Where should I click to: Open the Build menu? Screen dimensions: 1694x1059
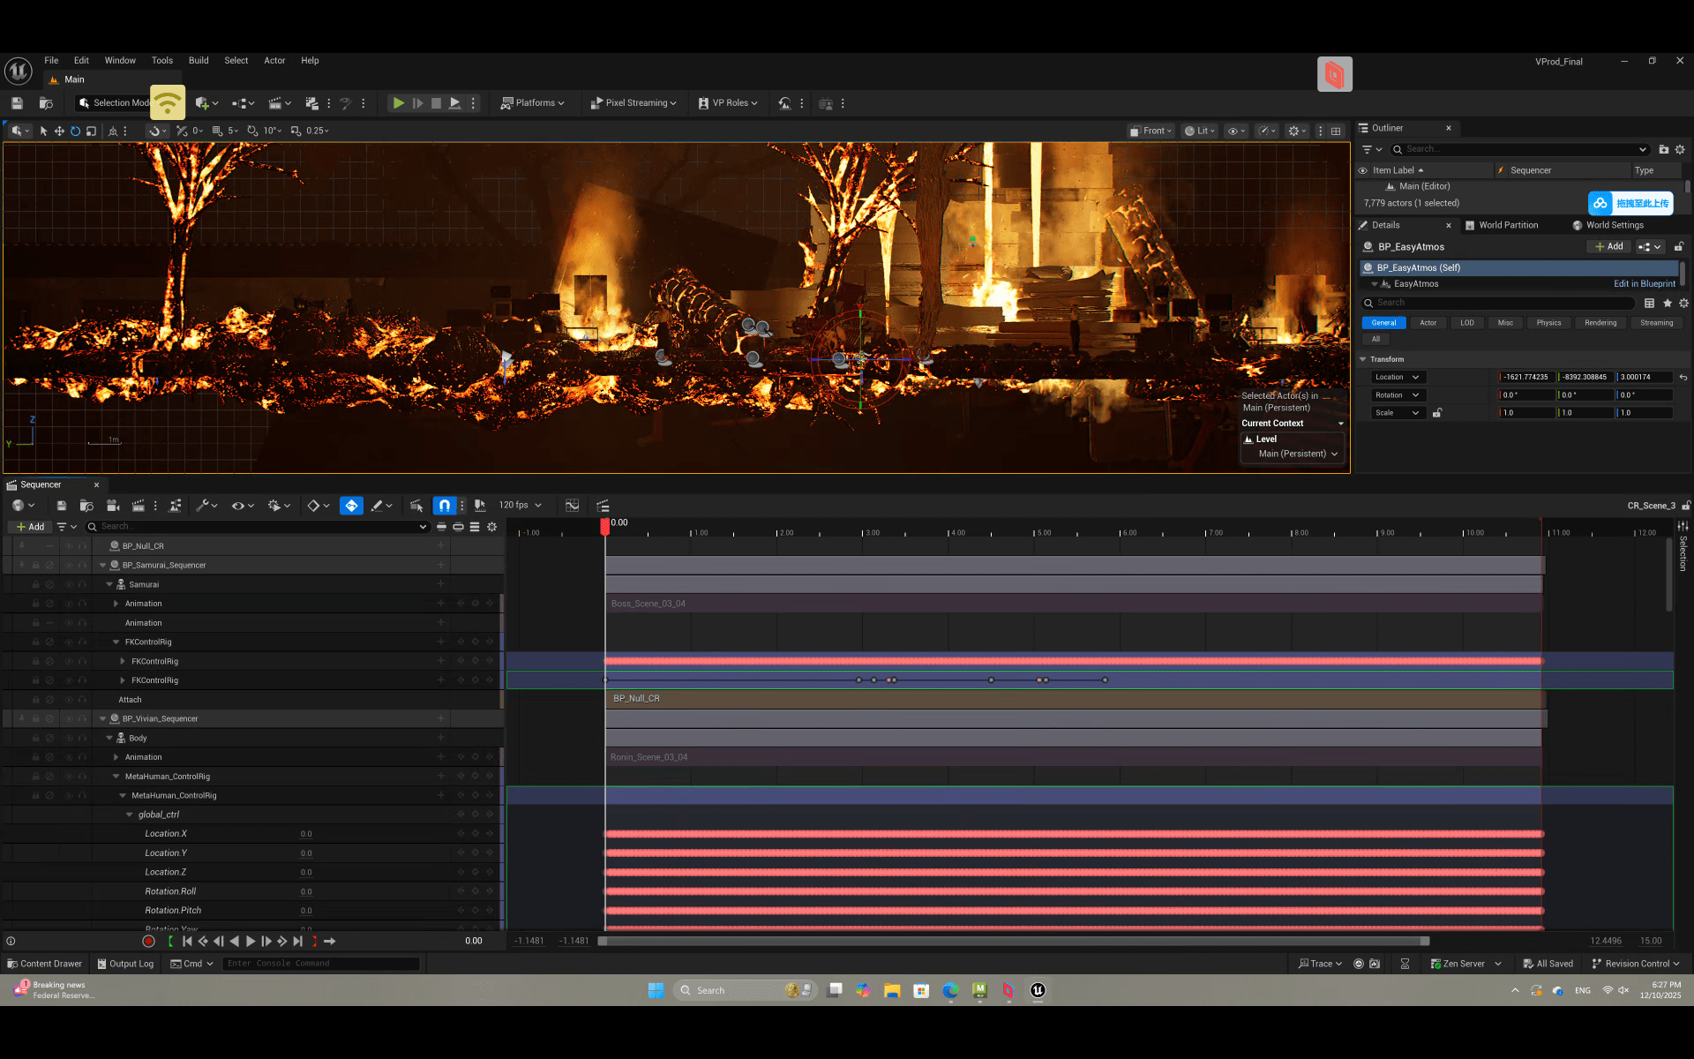pyautogui.click(x=199, y=61)
